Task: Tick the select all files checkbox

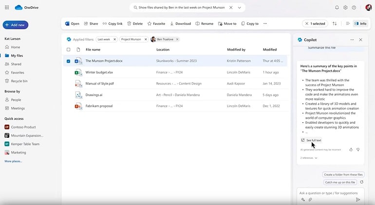Action: (x=68, y=50)
